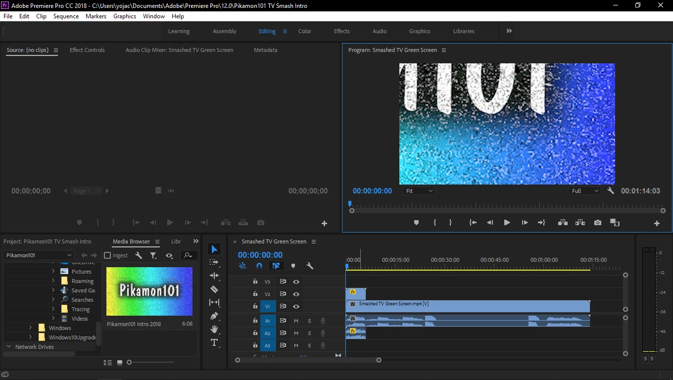The width and height of the screenshot is (673, 380).
Task: Mark Out in Program monitor
Action: click(450, 223)
